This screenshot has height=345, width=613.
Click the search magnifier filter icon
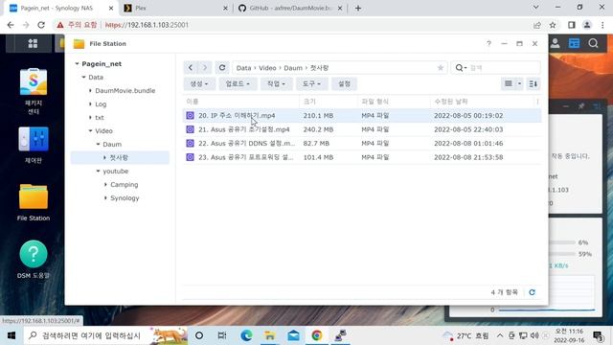[461, 68]
